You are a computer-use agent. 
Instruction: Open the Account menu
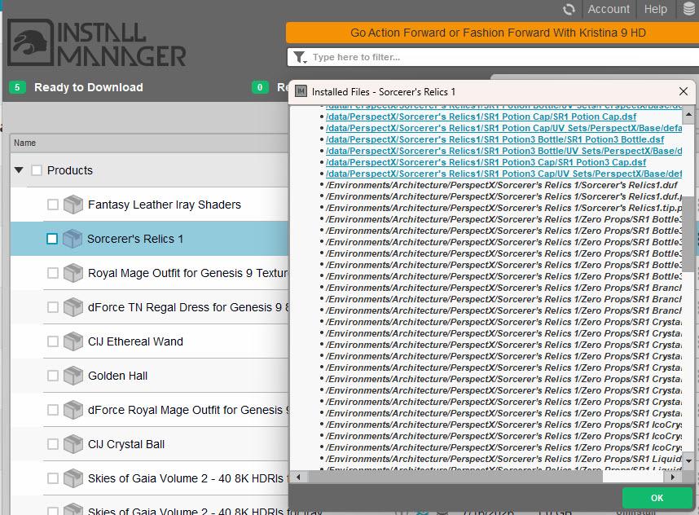click(x=609, y=9)
